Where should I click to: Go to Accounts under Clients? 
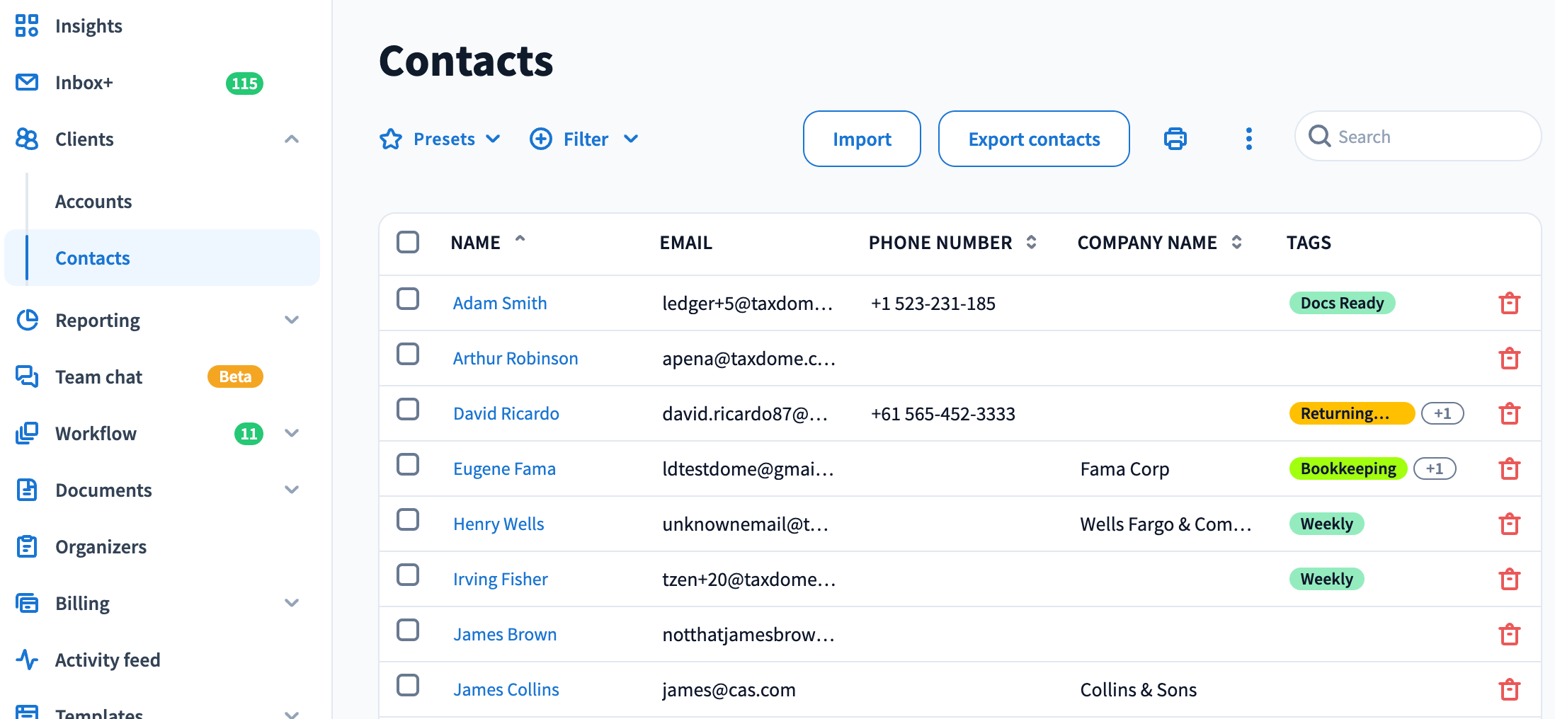tap(93, 202)
